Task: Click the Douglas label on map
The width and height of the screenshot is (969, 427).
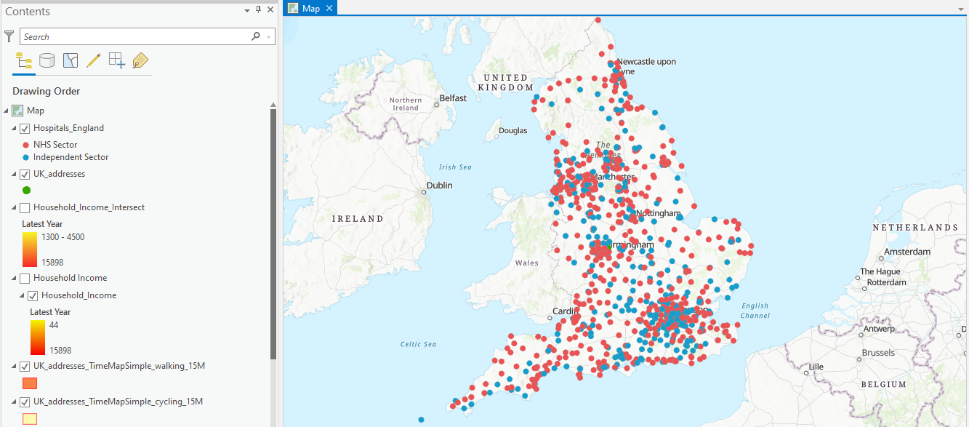Action: 512,132
